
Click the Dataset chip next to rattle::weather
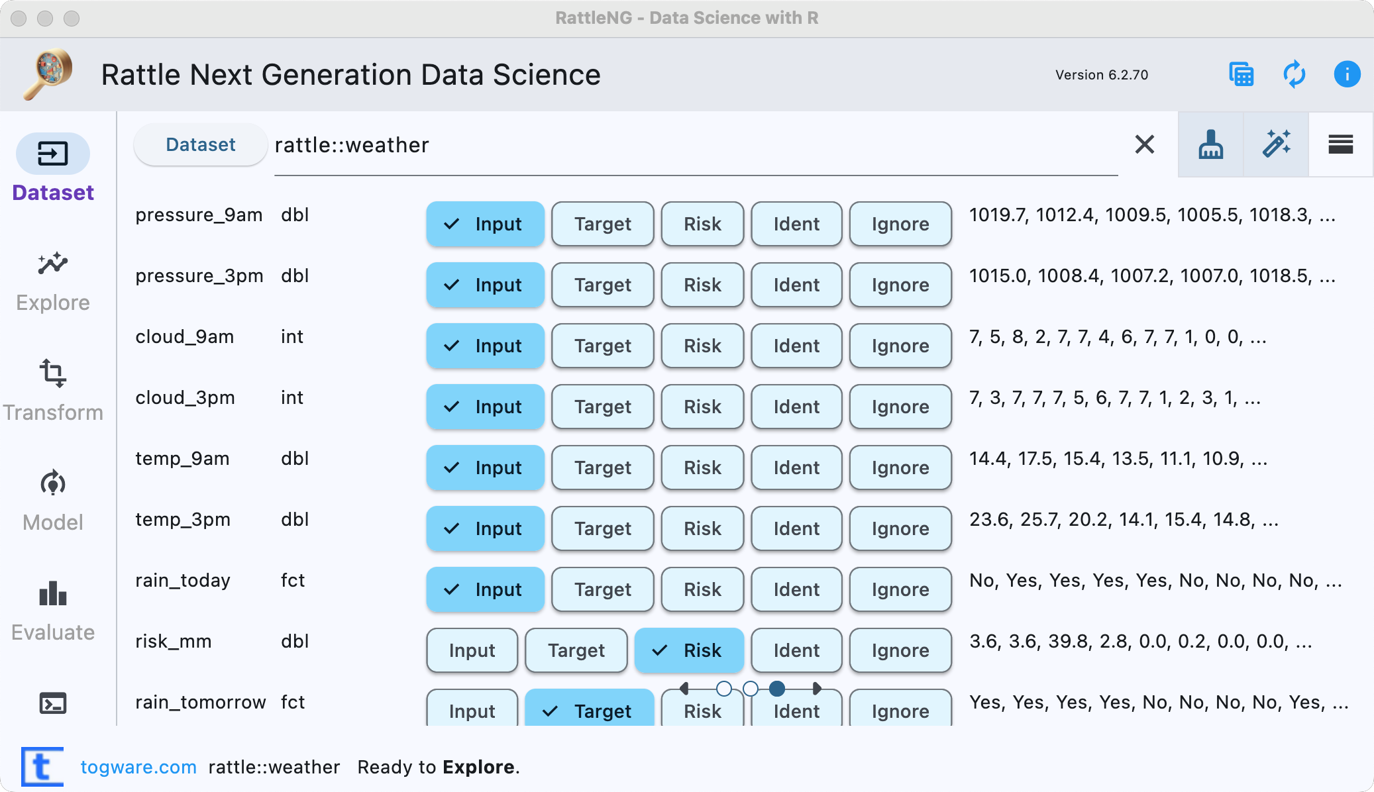[x=200, y=144]
